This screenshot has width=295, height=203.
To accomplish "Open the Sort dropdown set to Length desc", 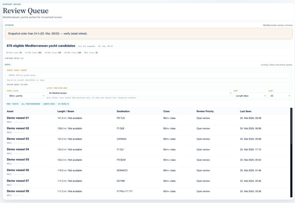I will coord(250,96).
